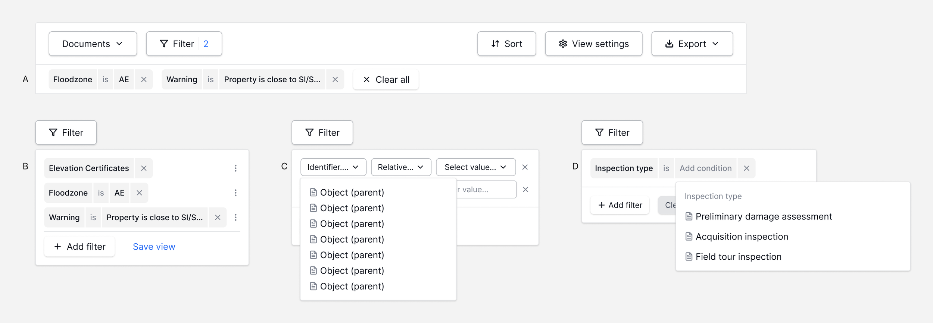Open the Select value dropdown
Viewport: 933px width, 323px height.
click(475, 167)
